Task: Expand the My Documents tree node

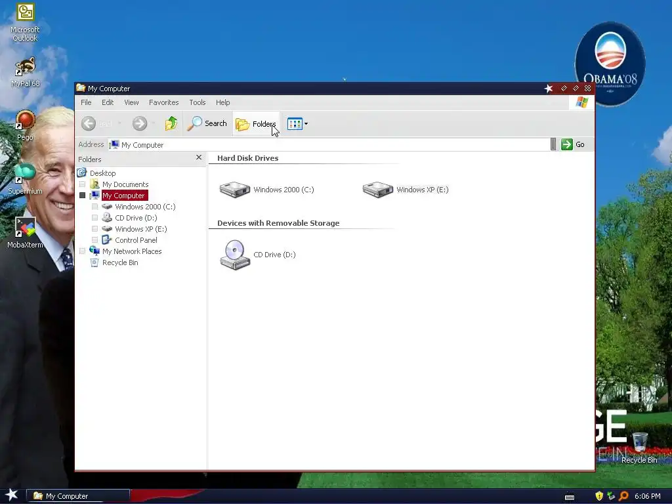Action: tap(82, 184)
